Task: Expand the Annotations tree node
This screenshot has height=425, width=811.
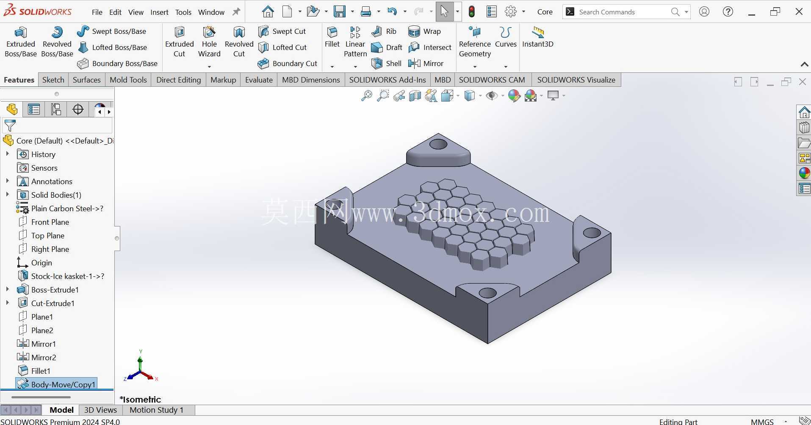Action: coord(7,181)
